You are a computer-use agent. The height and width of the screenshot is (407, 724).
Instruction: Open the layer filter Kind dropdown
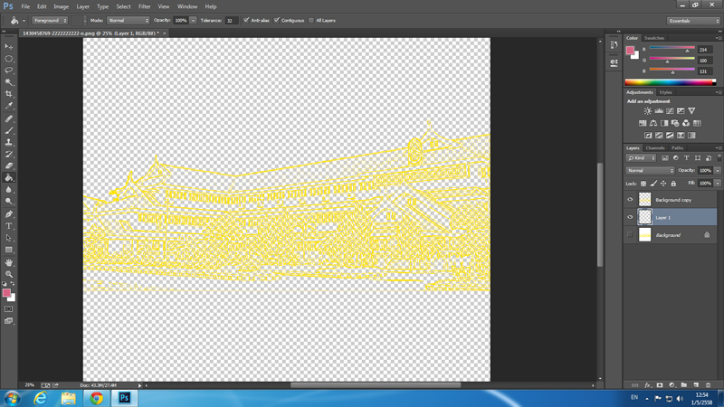(641, 158)
